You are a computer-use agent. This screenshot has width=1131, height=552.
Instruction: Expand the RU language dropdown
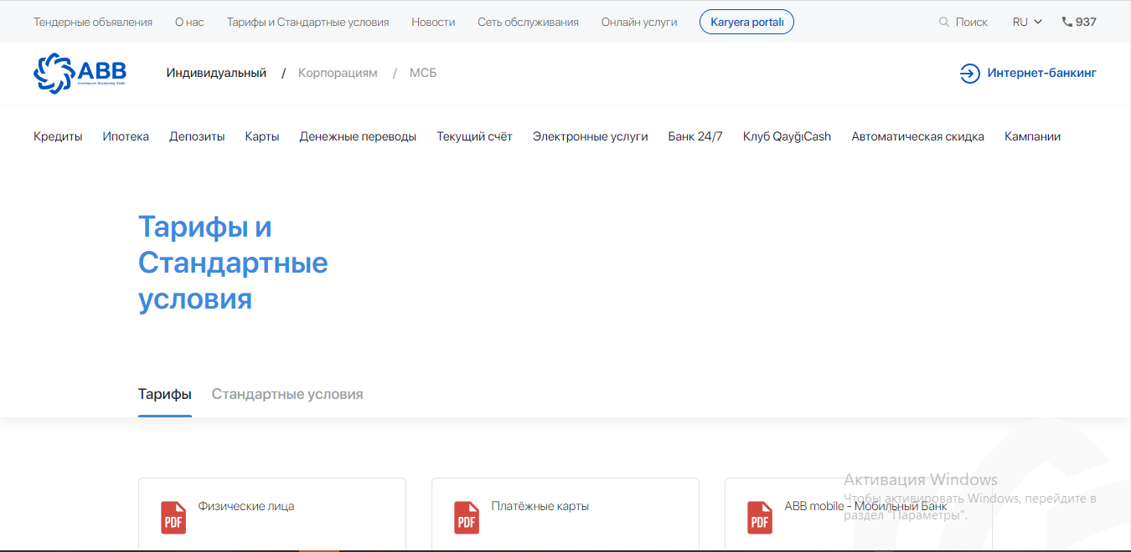click(x=1026, y=23)
